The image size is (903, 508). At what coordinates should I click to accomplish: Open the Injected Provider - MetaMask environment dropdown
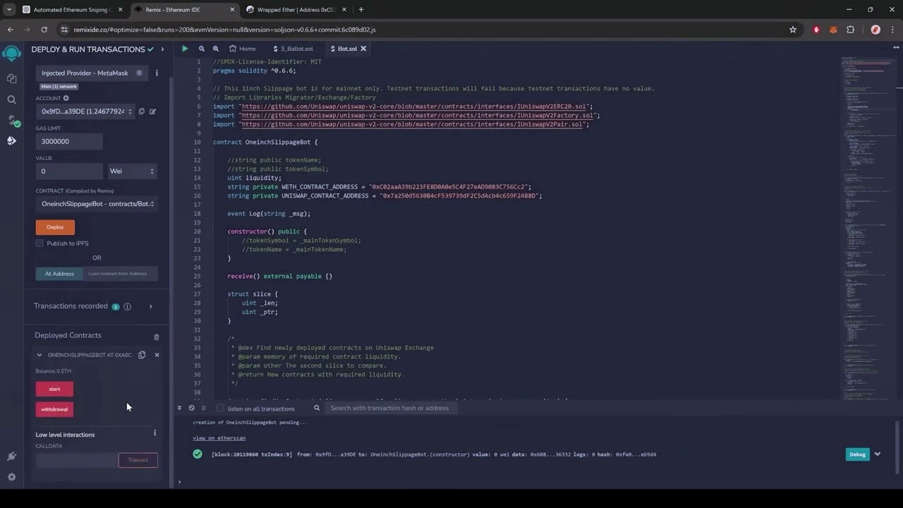coord(92,73)
